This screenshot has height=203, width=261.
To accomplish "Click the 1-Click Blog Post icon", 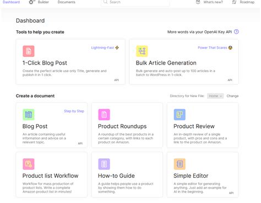I will (x=29, y=51).
